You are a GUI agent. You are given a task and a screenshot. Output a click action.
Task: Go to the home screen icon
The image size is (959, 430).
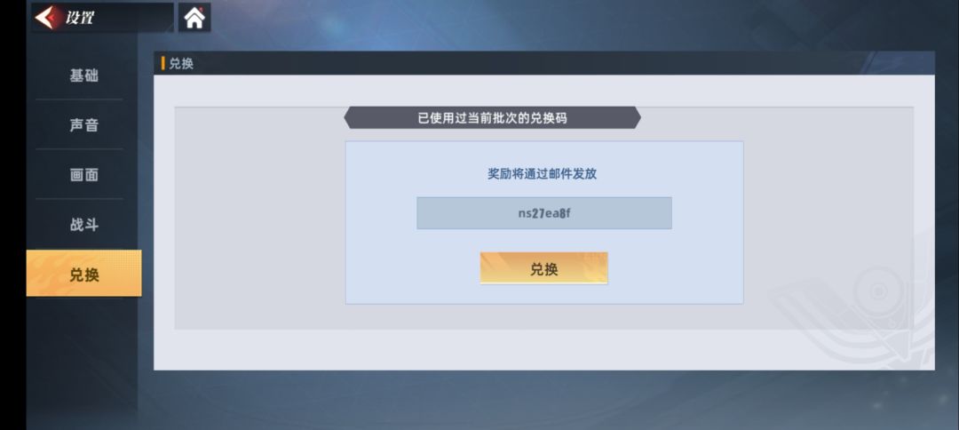[x=194, y=18]
